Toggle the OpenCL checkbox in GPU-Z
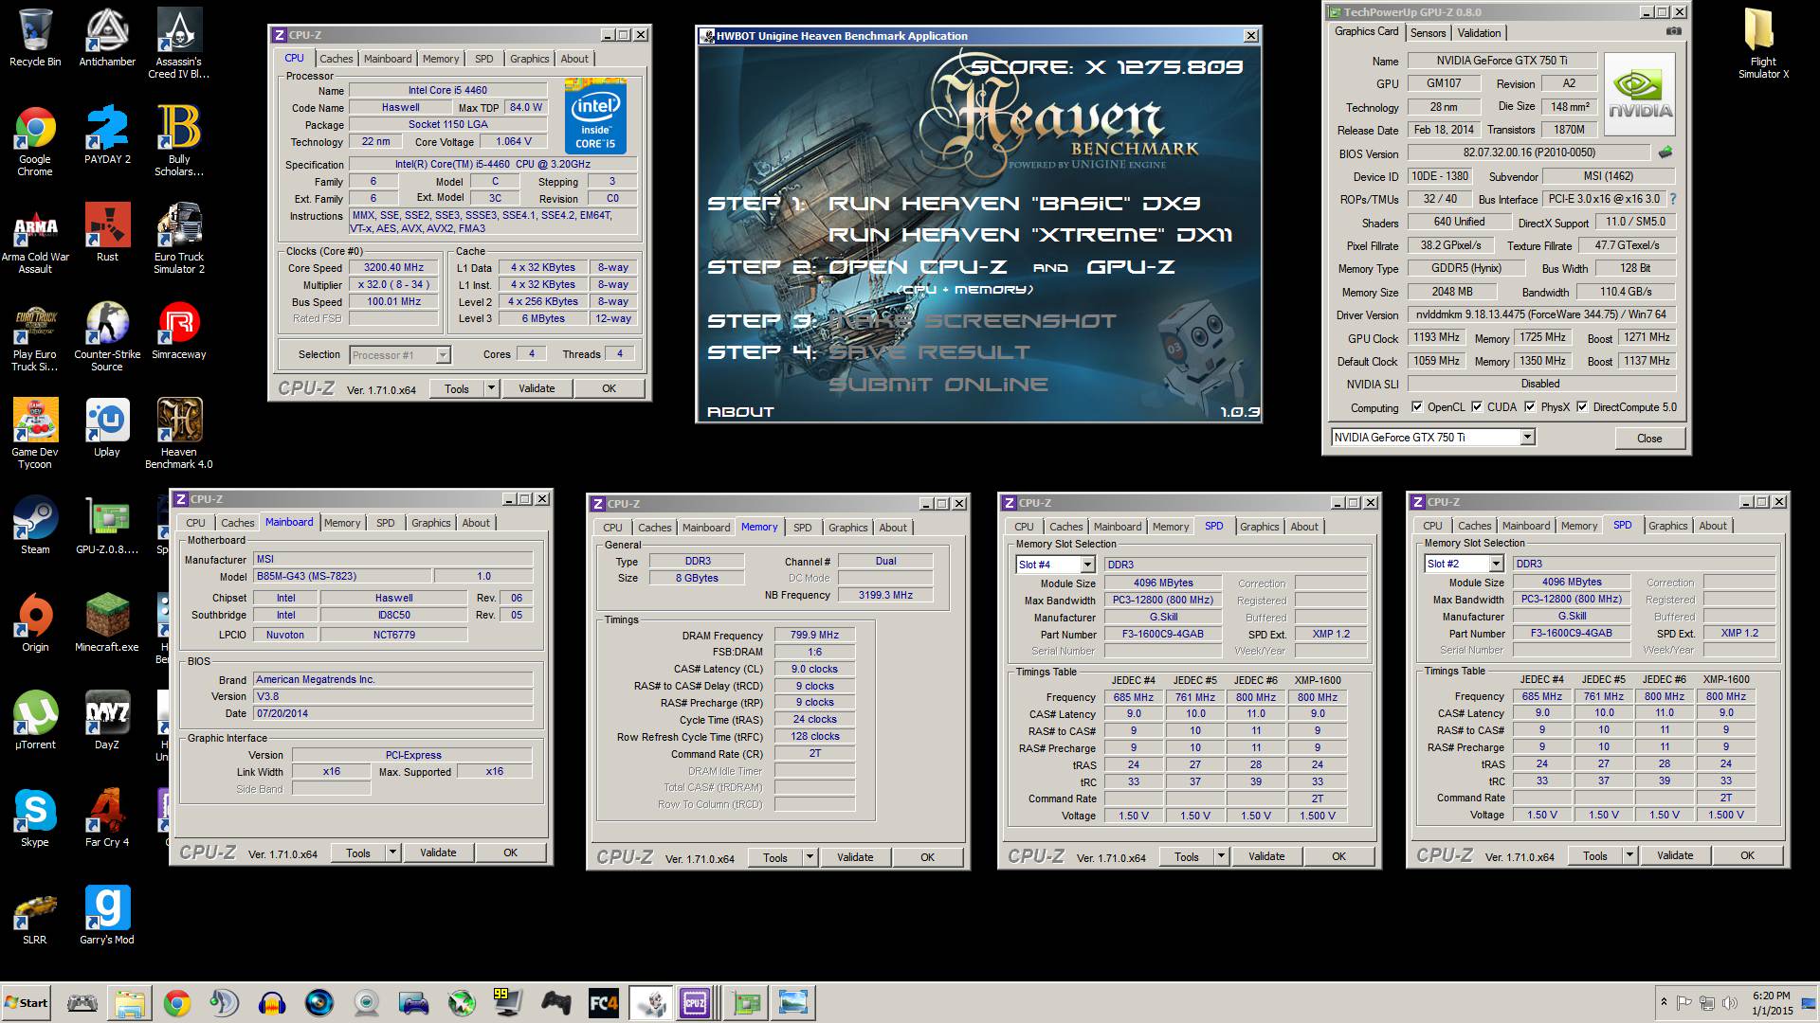 (1417, 407)
